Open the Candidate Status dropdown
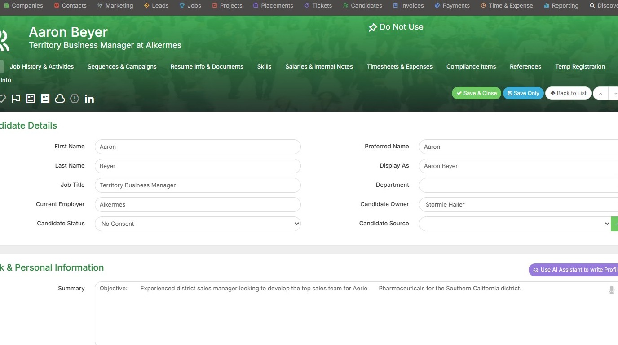Viewport: 618px width, 345px height. point(198,224)
